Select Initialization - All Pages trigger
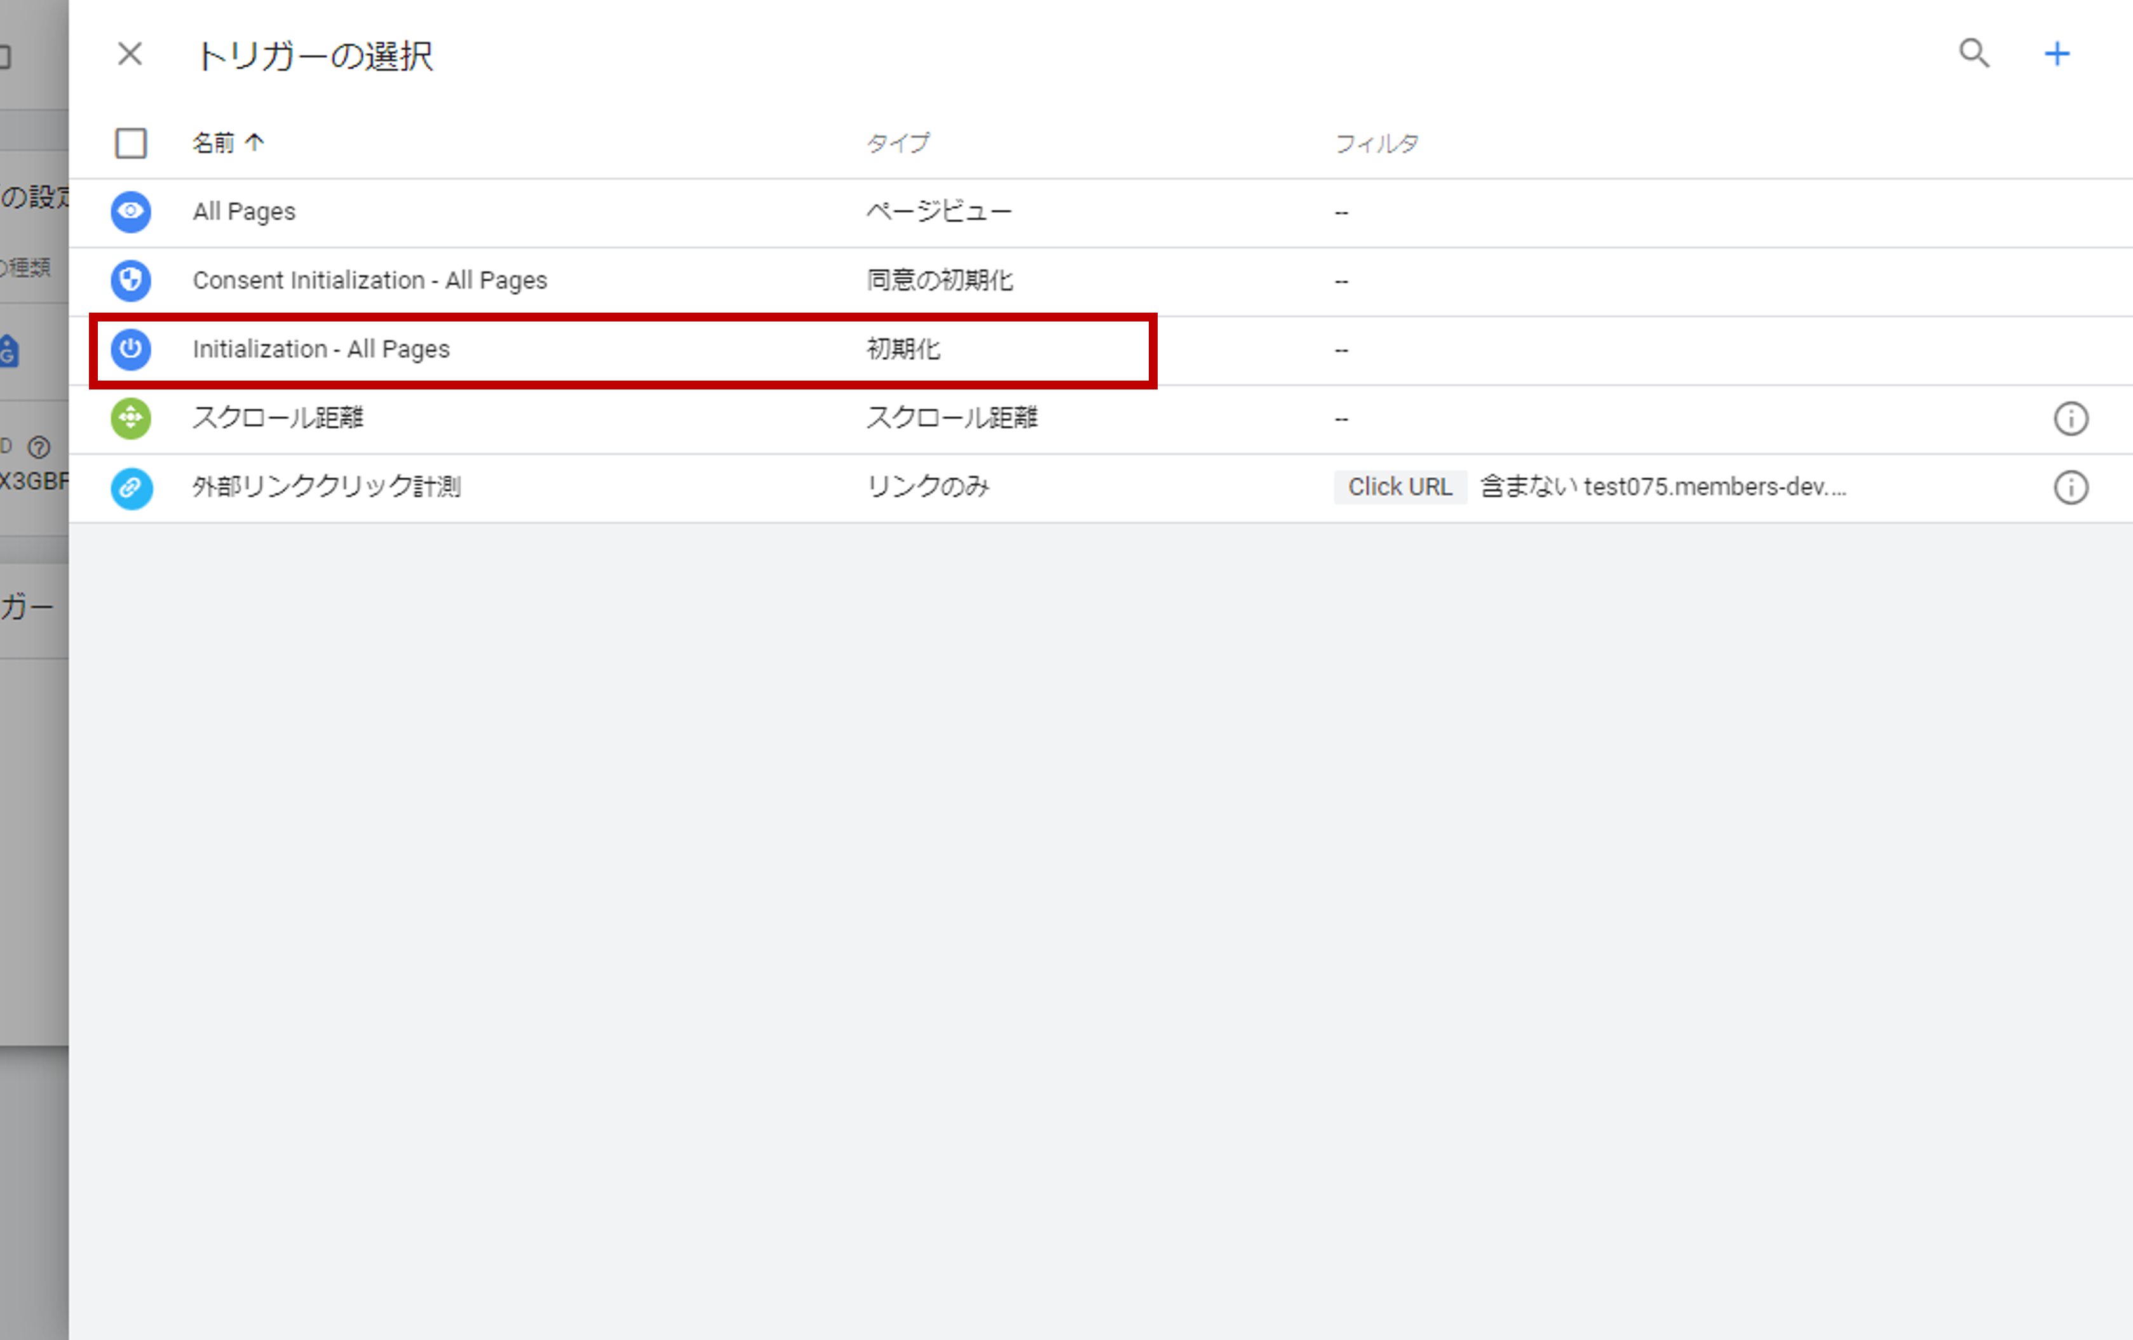This screenshot has width=2133, height=1340. (321, 349)
